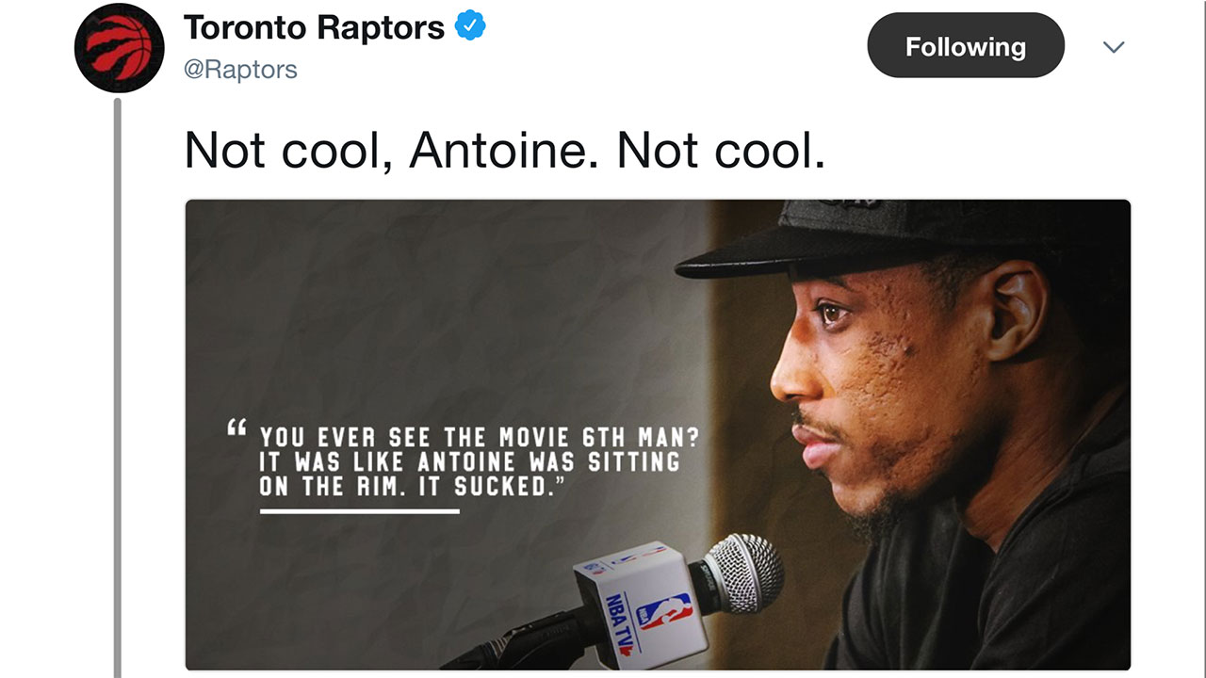
Task: Open the Toronto Raptors profile avatar
Action: (x=120, y=47)
